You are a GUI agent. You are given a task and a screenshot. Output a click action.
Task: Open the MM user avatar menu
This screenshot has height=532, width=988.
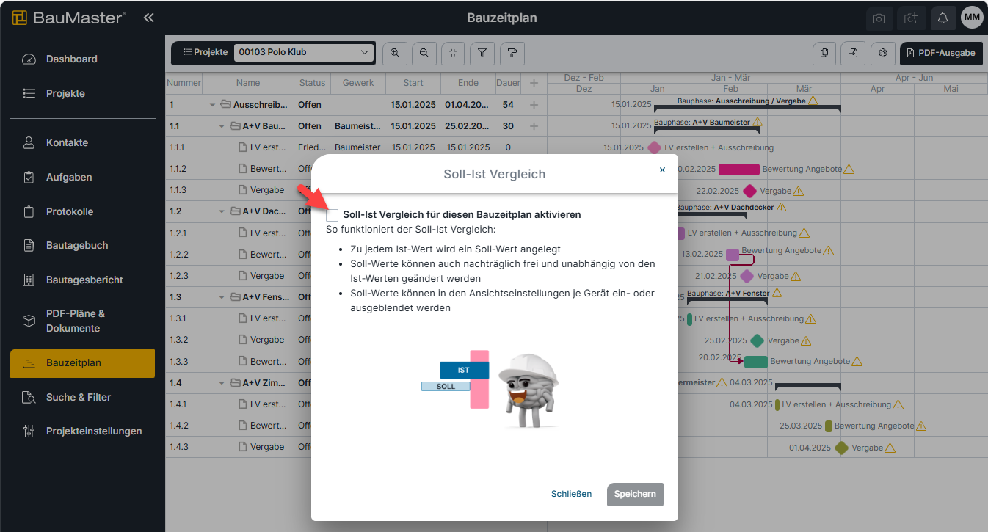pyautogui.click(x=972, y=17)
